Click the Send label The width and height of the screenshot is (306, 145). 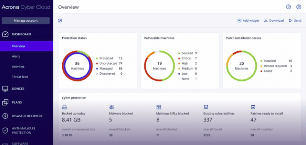tap(298, 21)
